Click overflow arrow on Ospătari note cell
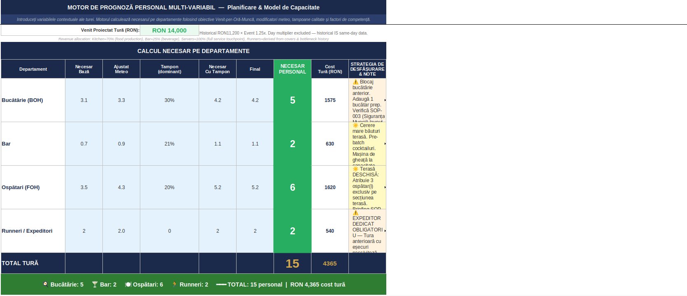The height and width of the screenshot is (296, 687). click(x=385, y=187)
